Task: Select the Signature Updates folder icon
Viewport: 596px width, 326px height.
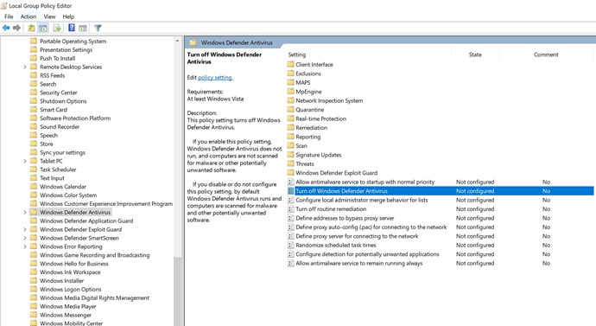Action: pos(291,155)
